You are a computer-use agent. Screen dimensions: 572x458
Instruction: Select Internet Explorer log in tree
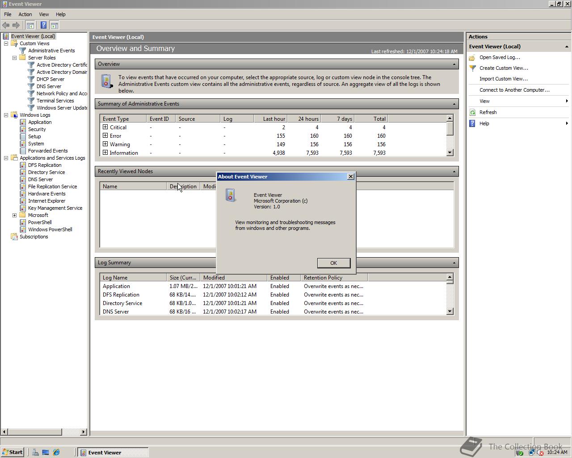pos(46,201)
